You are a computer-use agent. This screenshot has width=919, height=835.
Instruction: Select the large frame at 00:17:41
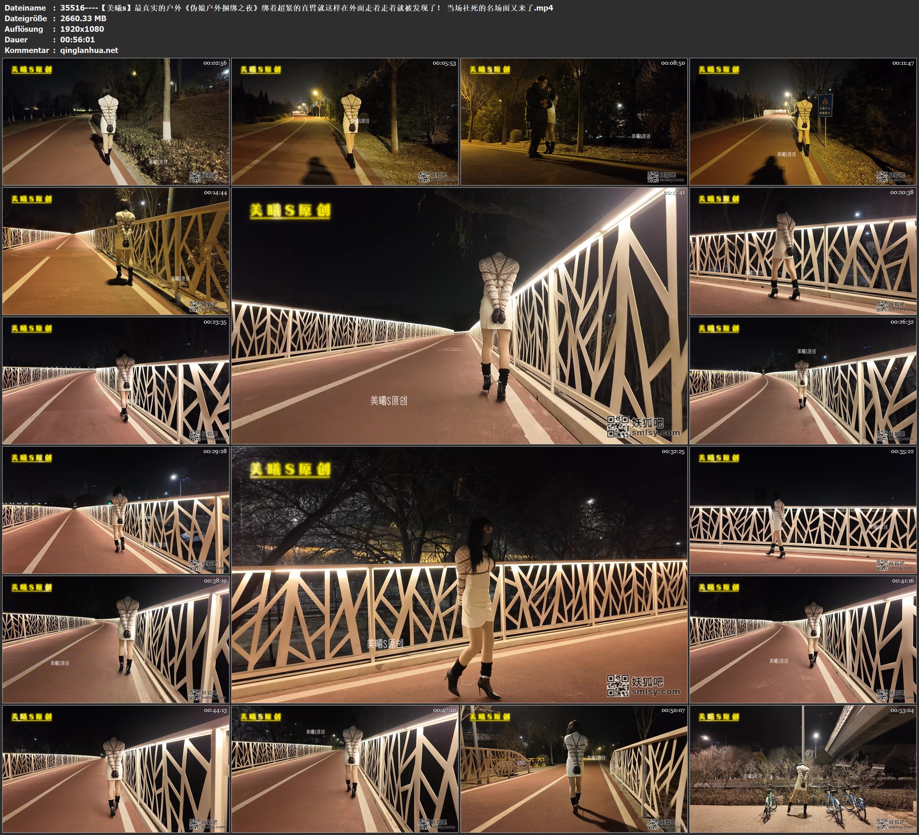pos(459,315)
